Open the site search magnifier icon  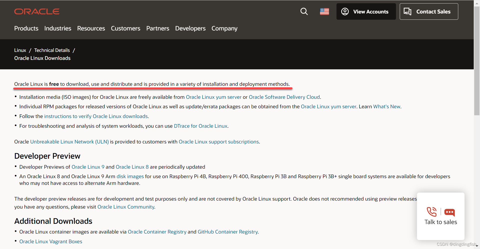[304, 11]
